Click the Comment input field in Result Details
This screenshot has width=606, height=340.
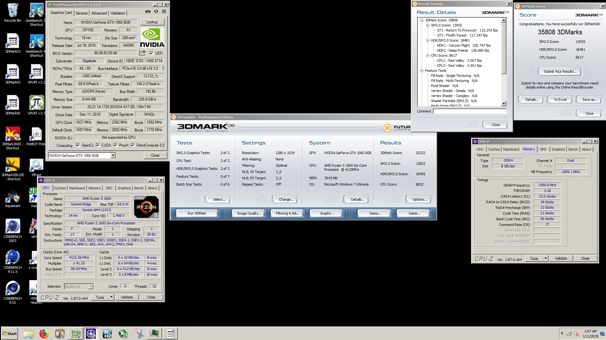[470, 111]
